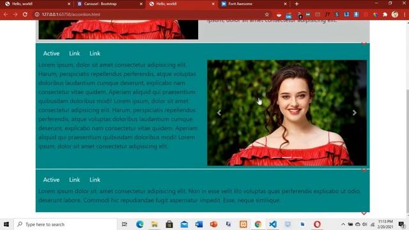Click the second Link in lower teal nav

tap(95, 180)
